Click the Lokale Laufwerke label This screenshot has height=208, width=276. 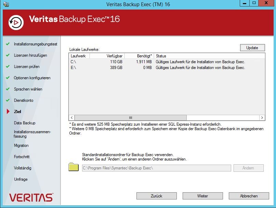(x=84, y=50)
